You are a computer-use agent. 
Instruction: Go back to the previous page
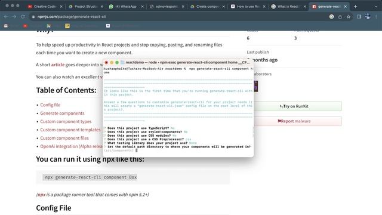6,17
